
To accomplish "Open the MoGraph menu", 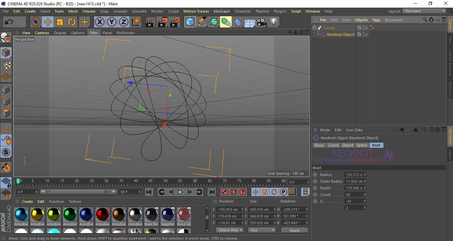I will 221,11.
